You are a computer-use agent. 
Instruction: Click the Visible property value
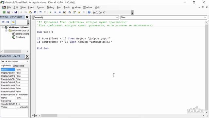coord(22,107)
